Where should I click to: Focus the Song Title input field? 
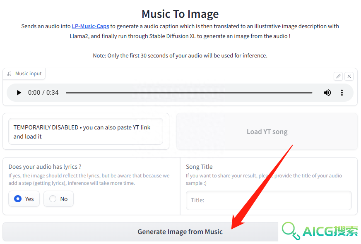point(269,200)
